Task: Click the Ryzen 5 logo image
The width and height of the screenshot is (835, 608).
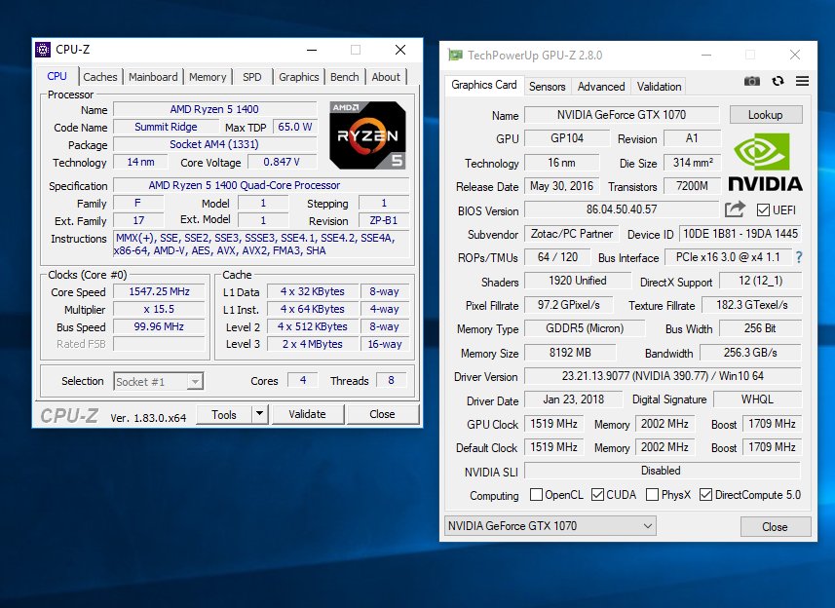Action: pos(368,136)
